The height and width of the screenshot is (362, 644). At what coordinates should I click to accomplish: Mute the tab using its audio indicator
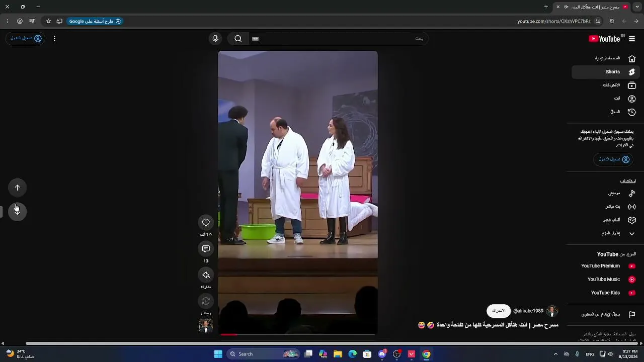tap(567, 7)
